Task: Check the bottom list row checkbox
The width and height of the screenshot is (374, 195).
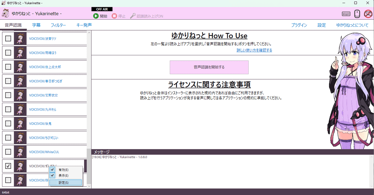Action: [x=8, y=180]
